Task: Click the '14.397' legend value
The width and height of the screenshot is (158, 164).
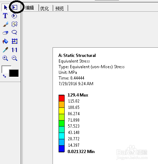Action: (73, 145)
